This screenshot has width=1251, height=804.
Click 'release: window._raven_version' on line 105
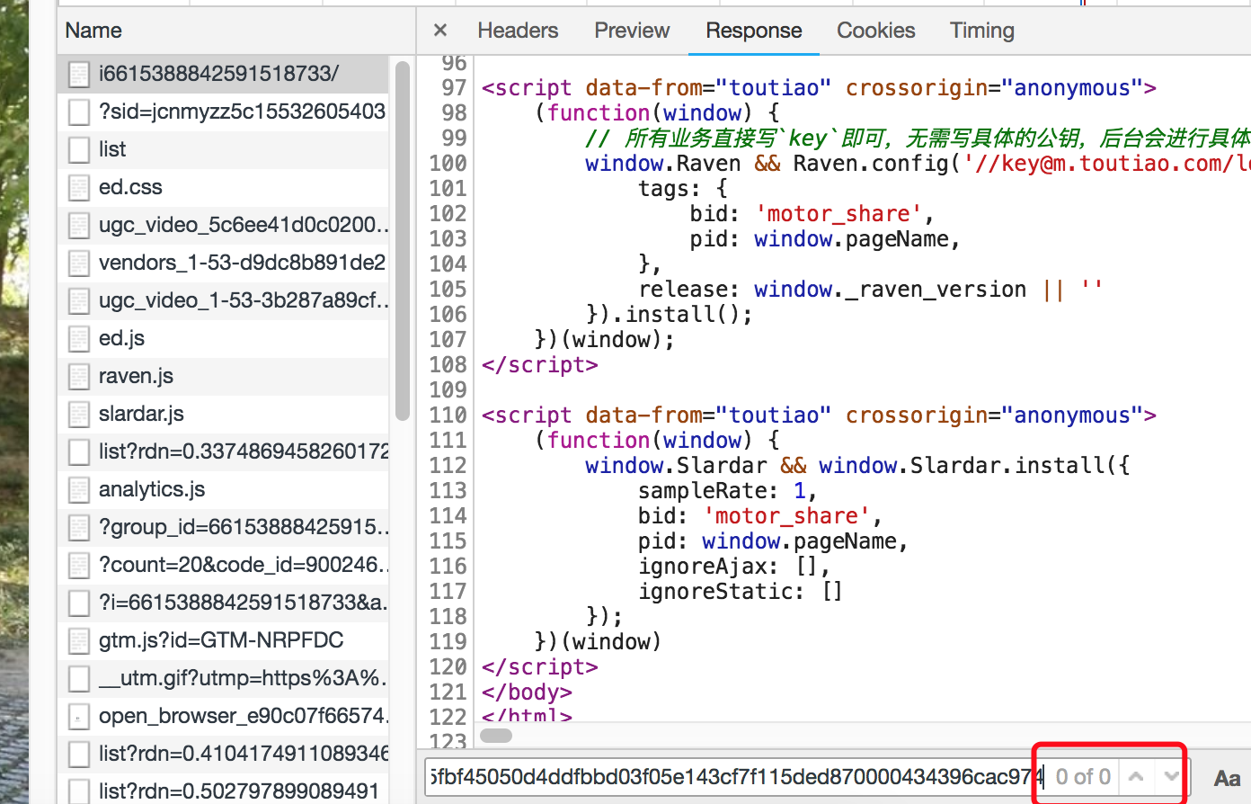[833, 290]
